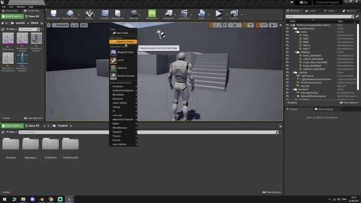
Task: Toggle visibility of ArenaGeometry folder
Action: pyautogui.click(x=287, y=29)
